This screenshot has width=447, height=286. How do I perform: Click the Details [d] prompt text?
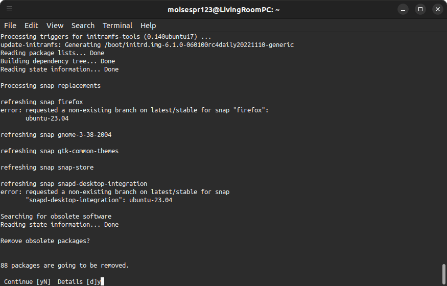point(77,282)
